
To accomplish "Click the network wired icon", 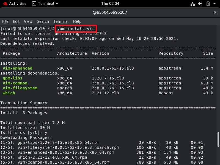I will [x=193, y=4].
